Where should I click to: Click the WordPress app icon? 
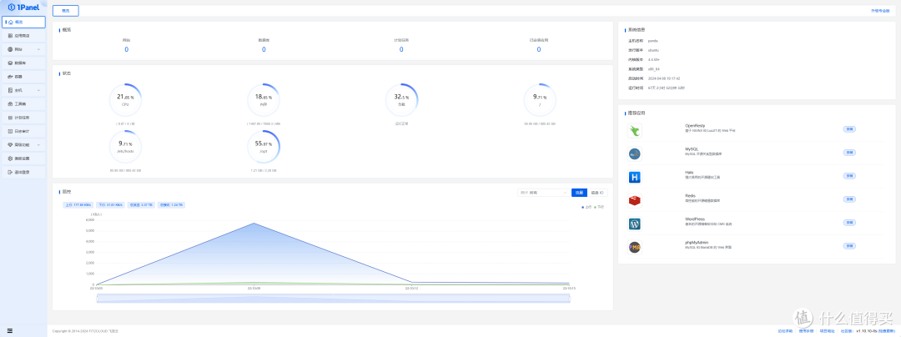click(634, 224)
